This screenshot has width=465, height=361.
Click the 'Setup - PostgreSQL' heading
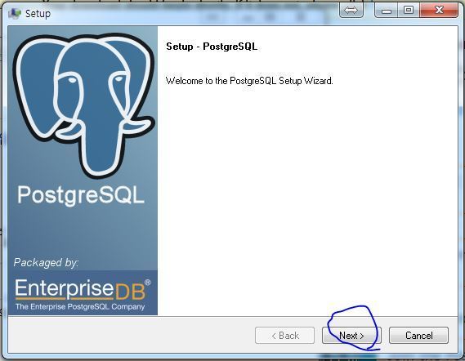(212, 47)
